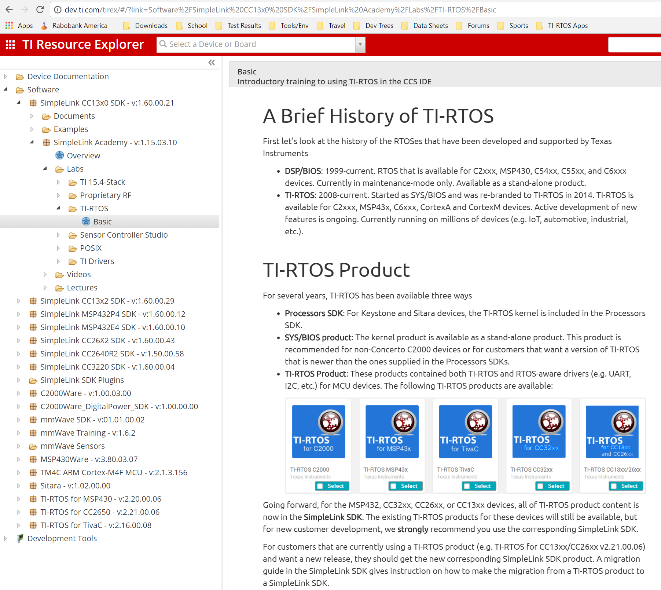The height and width of the screenshot is (590, 661).
Task: Click the search magnifier in the device box
Action: tap(163, 44)
